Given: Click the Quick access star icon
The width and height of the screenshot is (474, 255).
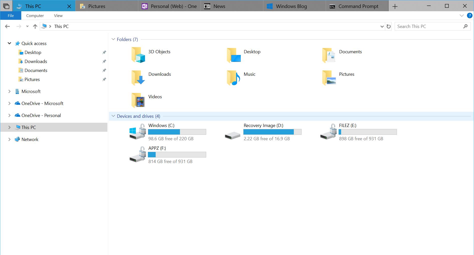Looking at the screenshot, I should 17,43.
